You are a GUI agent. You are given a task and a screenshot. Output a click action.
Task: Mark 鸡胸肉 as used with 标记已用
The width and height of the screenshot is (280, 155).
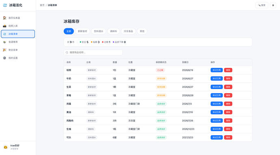pos(217,121)
